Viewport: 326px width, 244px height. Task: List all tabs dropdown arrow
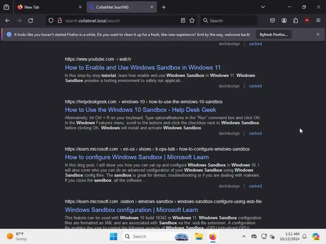coord(263,7)
